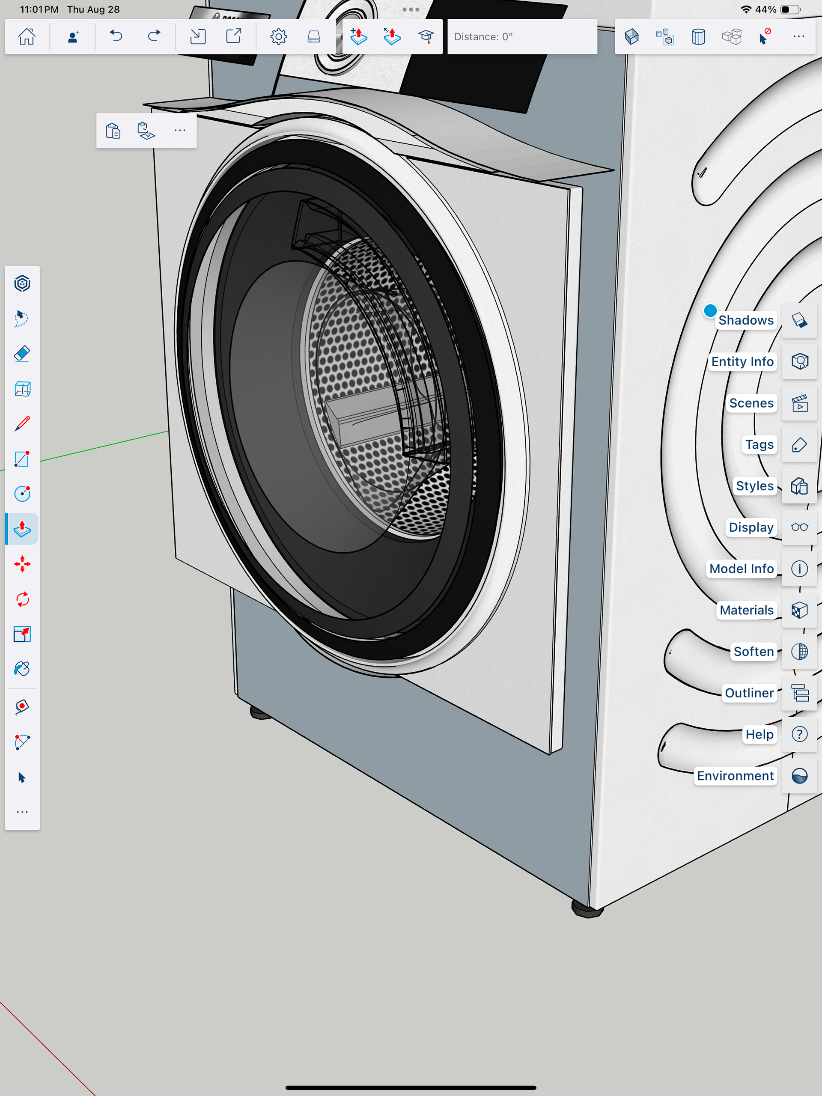Select the Pencil line tool
Screen dimensions: 822x1096
point(22,424)
